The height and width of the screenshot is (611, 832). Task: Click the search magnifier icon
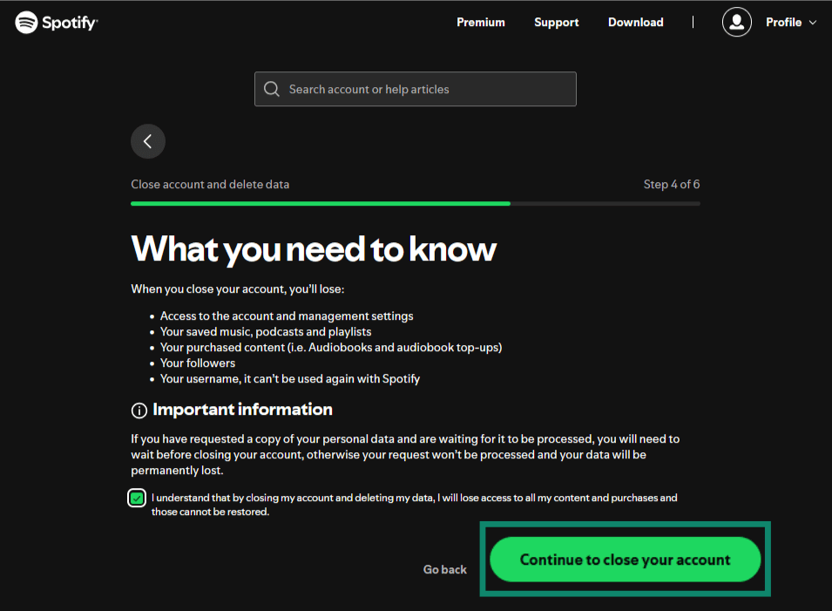(271, 88)
